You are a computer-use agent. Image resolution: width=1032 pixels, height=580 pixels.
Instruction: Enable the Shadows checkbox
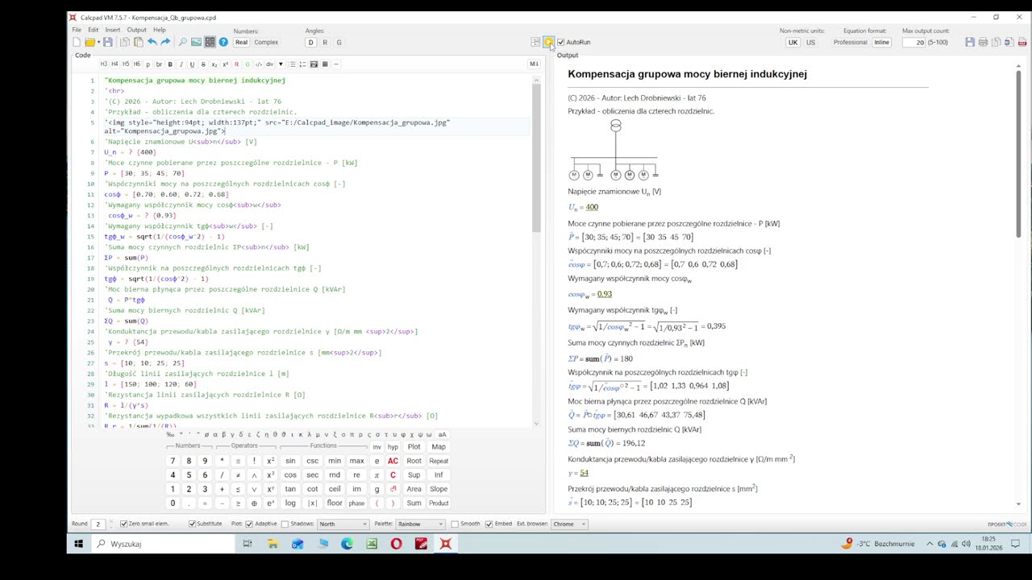click(x=285, y=524)
